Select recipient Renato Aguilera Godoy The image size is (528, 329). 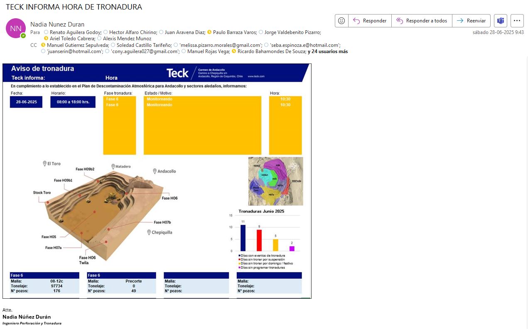coord(75,32)
